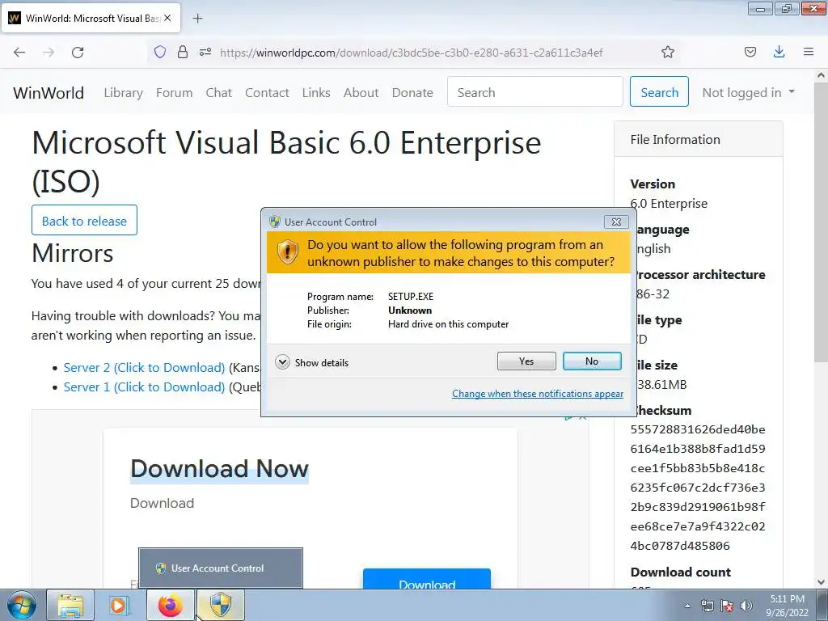Click the checksum line '555728831626ded40be'
This screenshot has height=621, width=828.
[698, 429]
